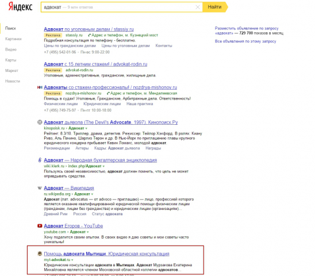This screenshot has width=315, height=276.
Task: Open the Поиск sidebar tab
Action: 10,28
